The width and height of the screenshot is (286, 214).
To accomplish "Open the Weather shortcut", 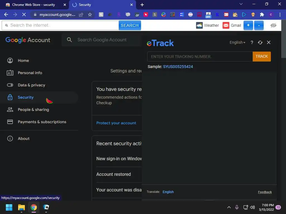I will (x=208, y=25).
